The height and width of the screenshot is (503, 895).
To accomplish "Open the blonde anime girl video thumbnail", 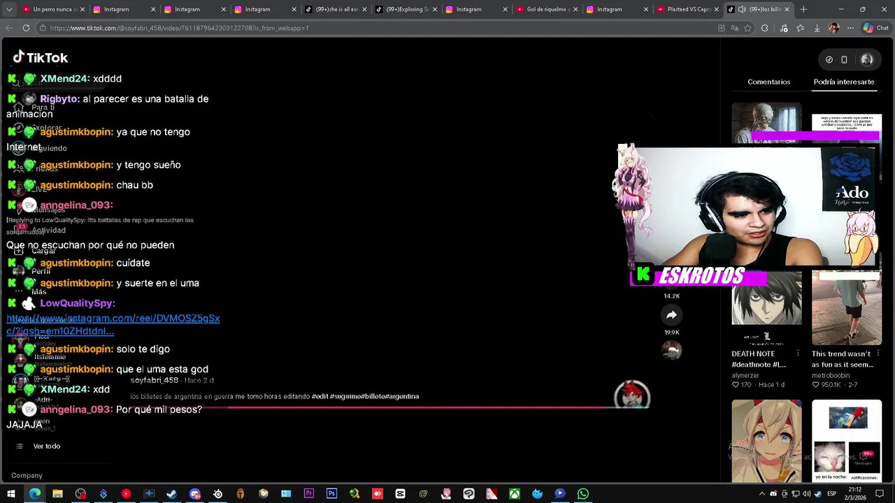I will [766, 441].
